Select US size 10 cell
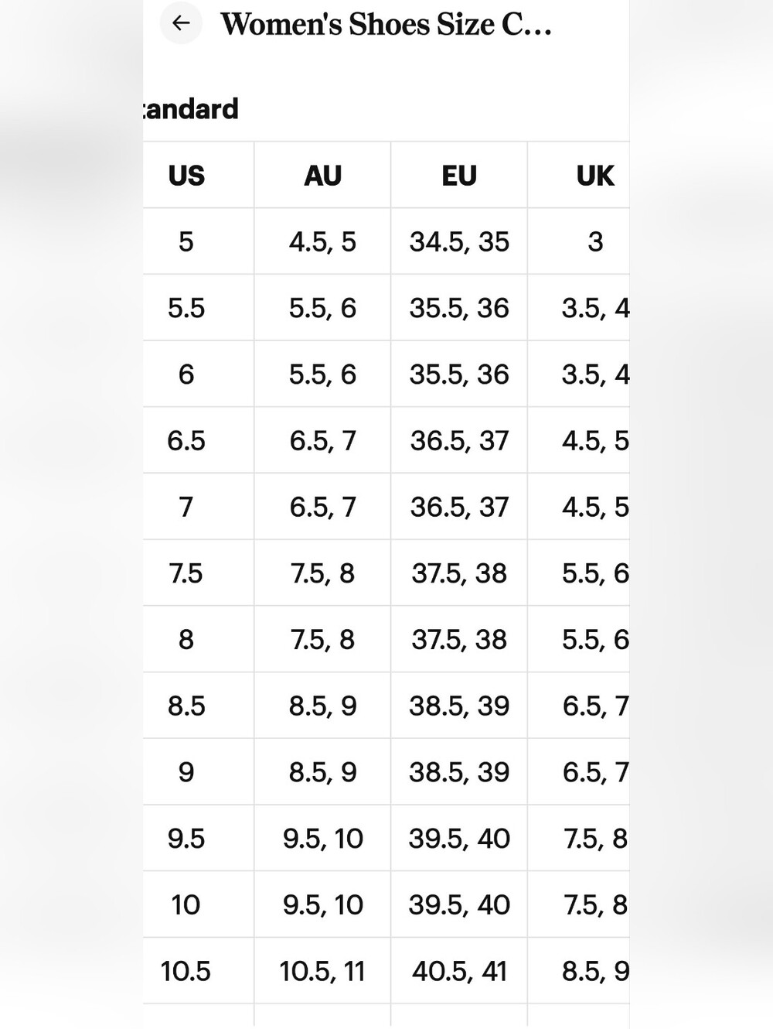 (x=186, y=904)
